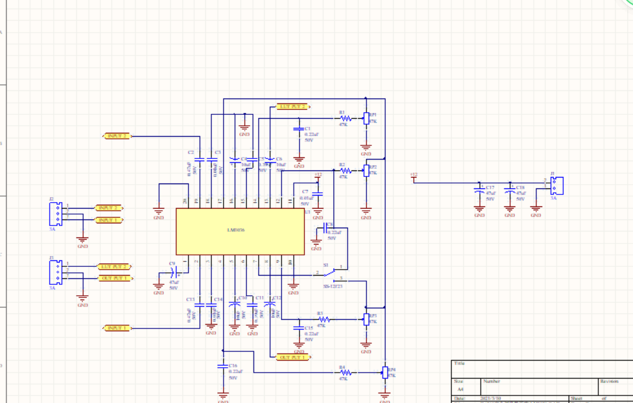Select capacitor C9 beside the IC
The image size is (633, 403).
(x=174, y=272)
